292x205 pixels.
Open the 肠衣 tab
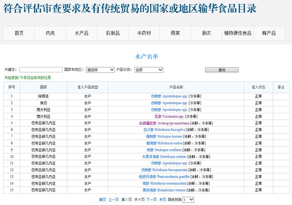(x=206, y=33)
